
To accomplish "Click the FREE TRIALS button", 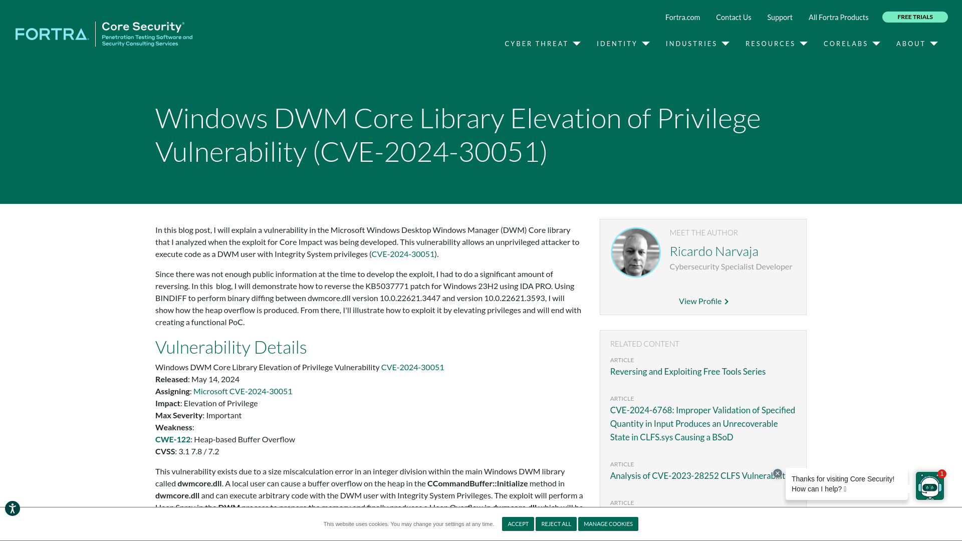I will pyautogui.click(x=915, y=17).
